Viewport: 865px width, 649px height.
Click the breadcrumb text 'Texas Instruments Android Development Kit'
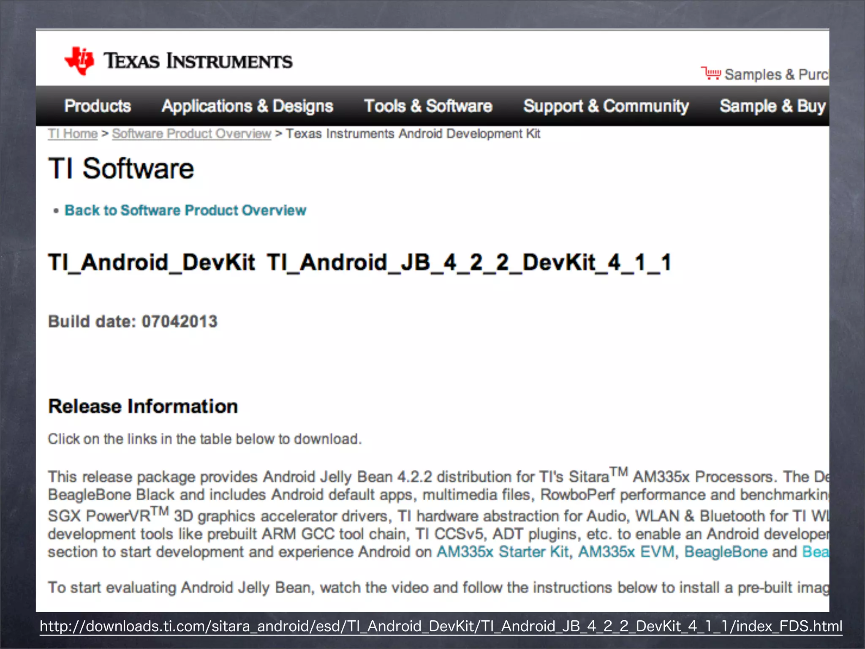[x=413, y=134]
